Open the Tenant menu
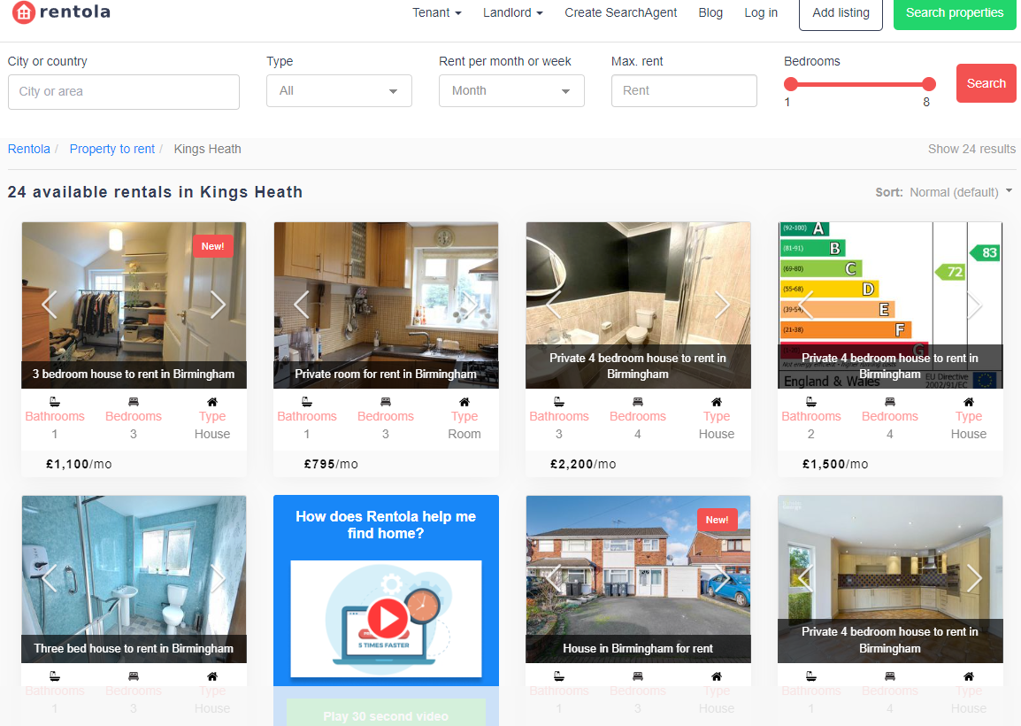Viewport: 1021px width, 726px height. [x=437, y=12]
